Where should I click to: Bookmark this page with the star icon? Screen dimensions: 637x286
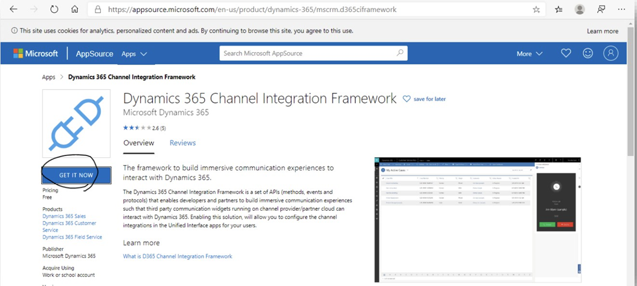(x=536, y=9)
